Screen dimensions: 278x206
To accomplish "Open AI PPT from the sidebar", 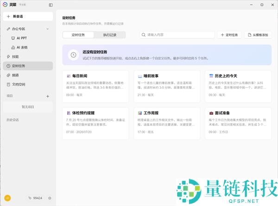I will click(22, 38).
